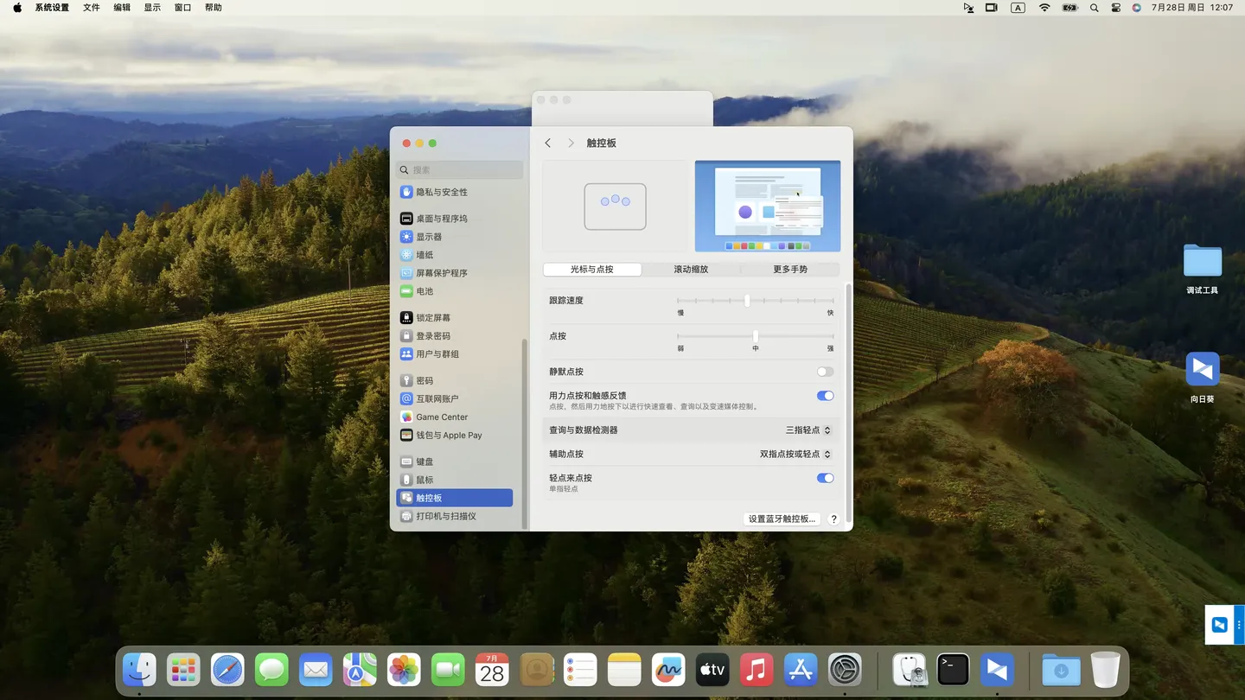Select 桌面与程序坞 settings icon

(406, 219)
